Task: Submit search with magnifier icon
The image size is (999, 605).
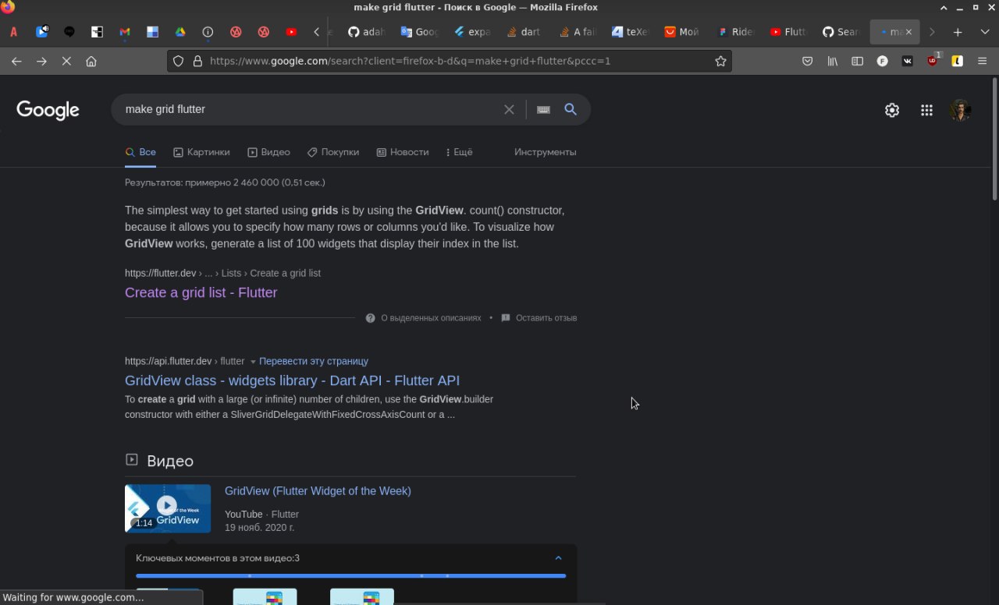Action: [571, 109]
